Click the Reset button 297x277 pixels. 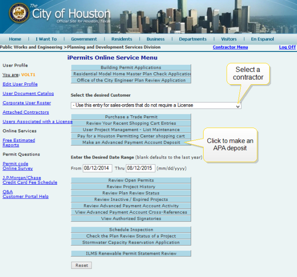82,265
